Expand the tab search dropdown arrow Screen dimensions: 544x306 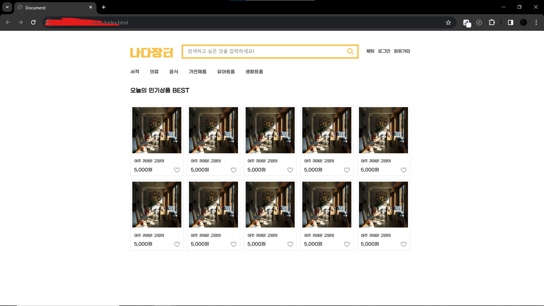tap(7, 7)
